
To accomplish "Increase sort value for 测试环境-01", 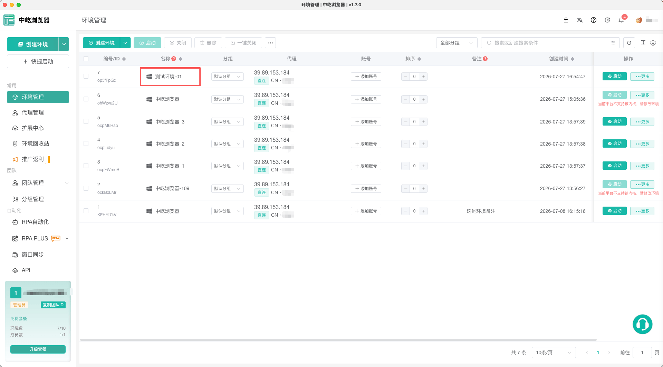I will point(423,77).
